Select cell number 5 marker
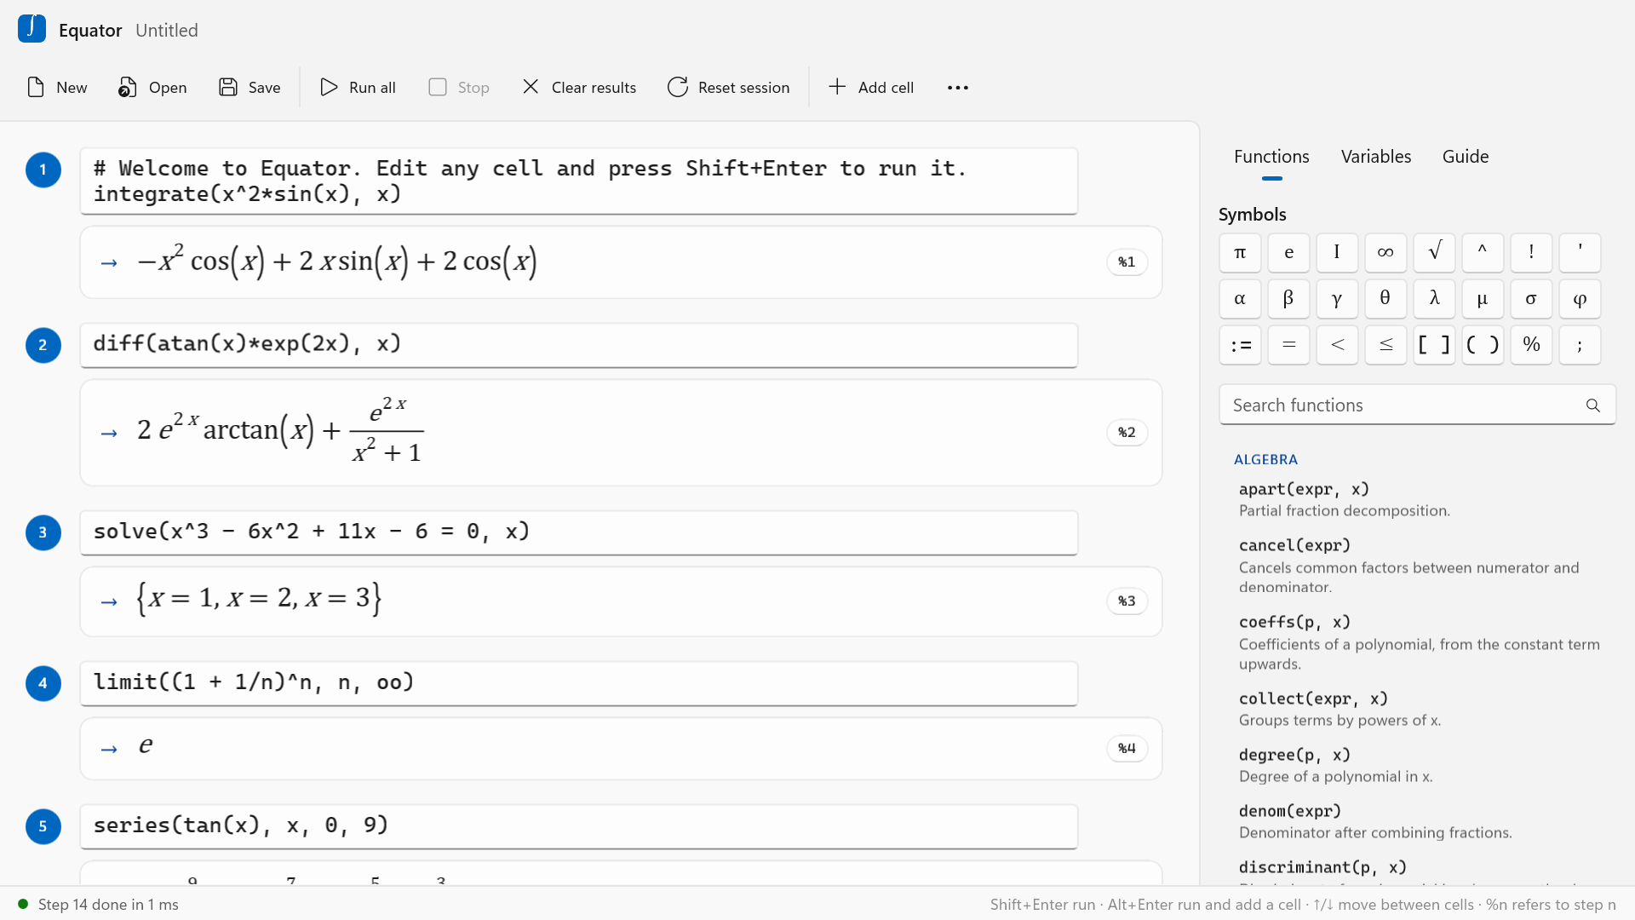The width and height of the screenshot is (1635, 920). pos(43,826)
